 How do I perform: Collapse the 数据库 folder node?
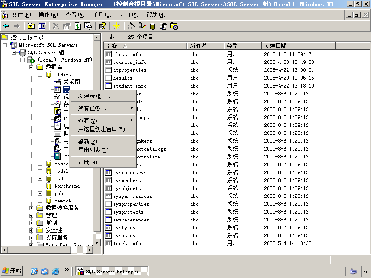(x=31, y=67)
